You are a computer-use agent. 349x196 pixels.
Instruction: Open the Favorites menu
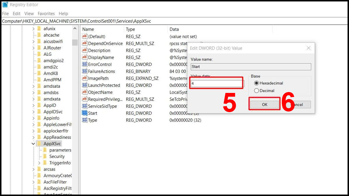(x=46, y=14)
